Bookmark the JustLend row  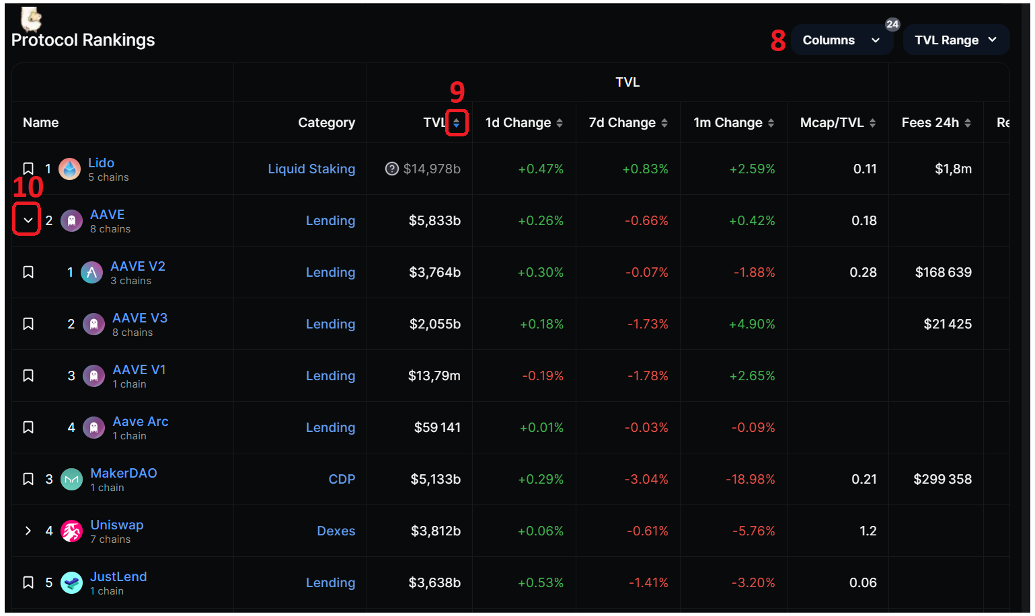[28, 582]
